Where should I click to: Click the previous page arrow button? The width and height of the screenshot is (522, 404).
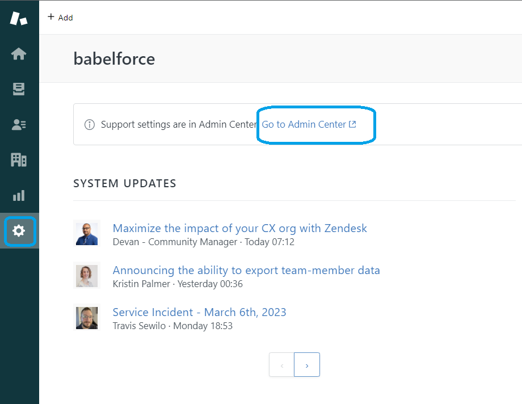[281, 365]
